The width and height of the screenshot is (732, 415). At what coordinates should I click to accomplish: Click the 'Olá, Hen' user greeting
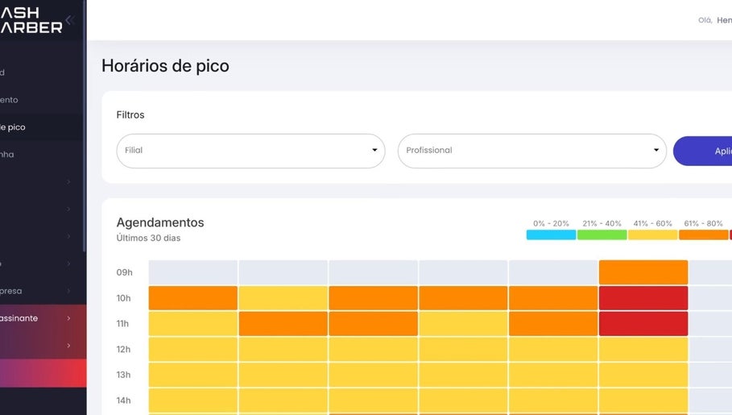714,20
